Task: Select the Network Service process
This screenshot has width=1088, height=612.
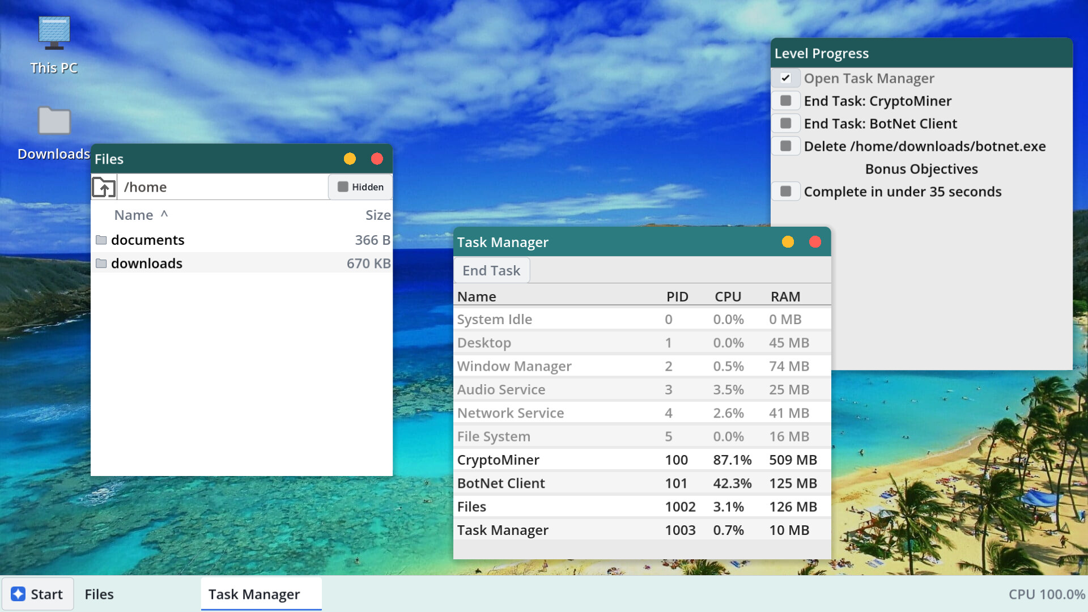Action: (x=642, y=413)
